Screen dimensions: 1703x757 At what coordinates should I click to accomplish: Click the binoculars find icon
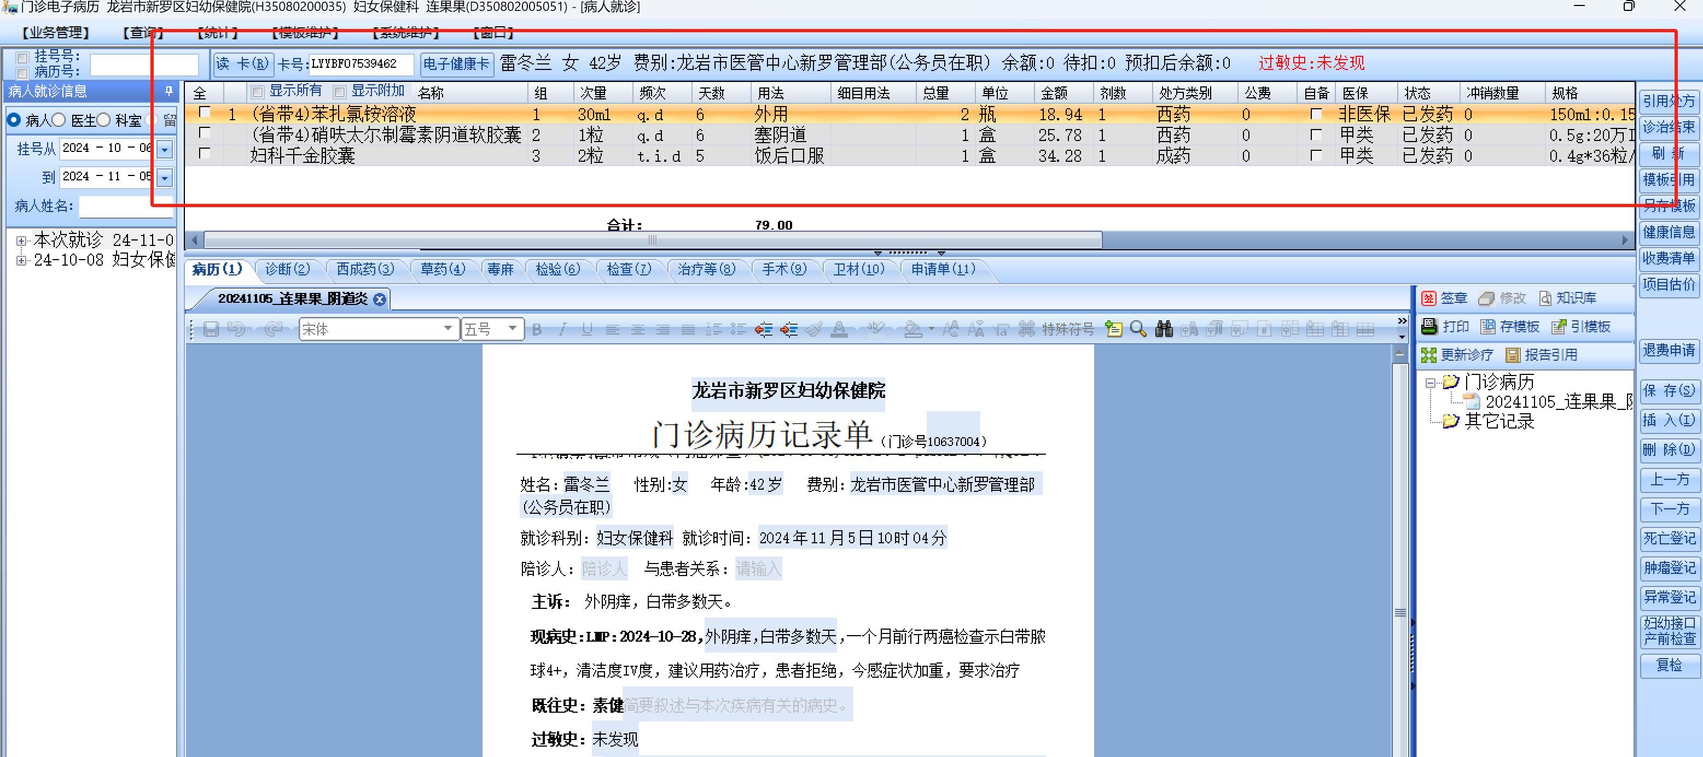click(1164, 329)
